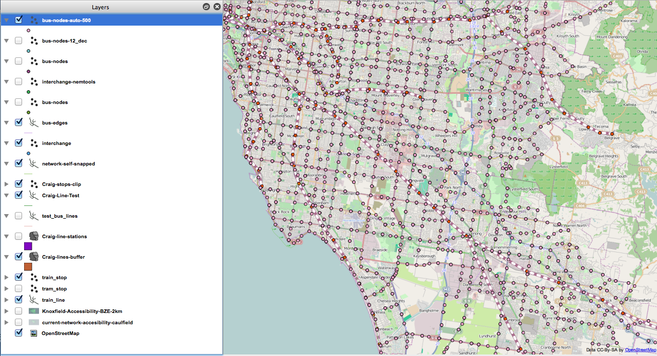Image resolution: width=657 pixels, height=356 pixels.
Task: Undock the Layers panel with float icon
Action: coord(206,7)
